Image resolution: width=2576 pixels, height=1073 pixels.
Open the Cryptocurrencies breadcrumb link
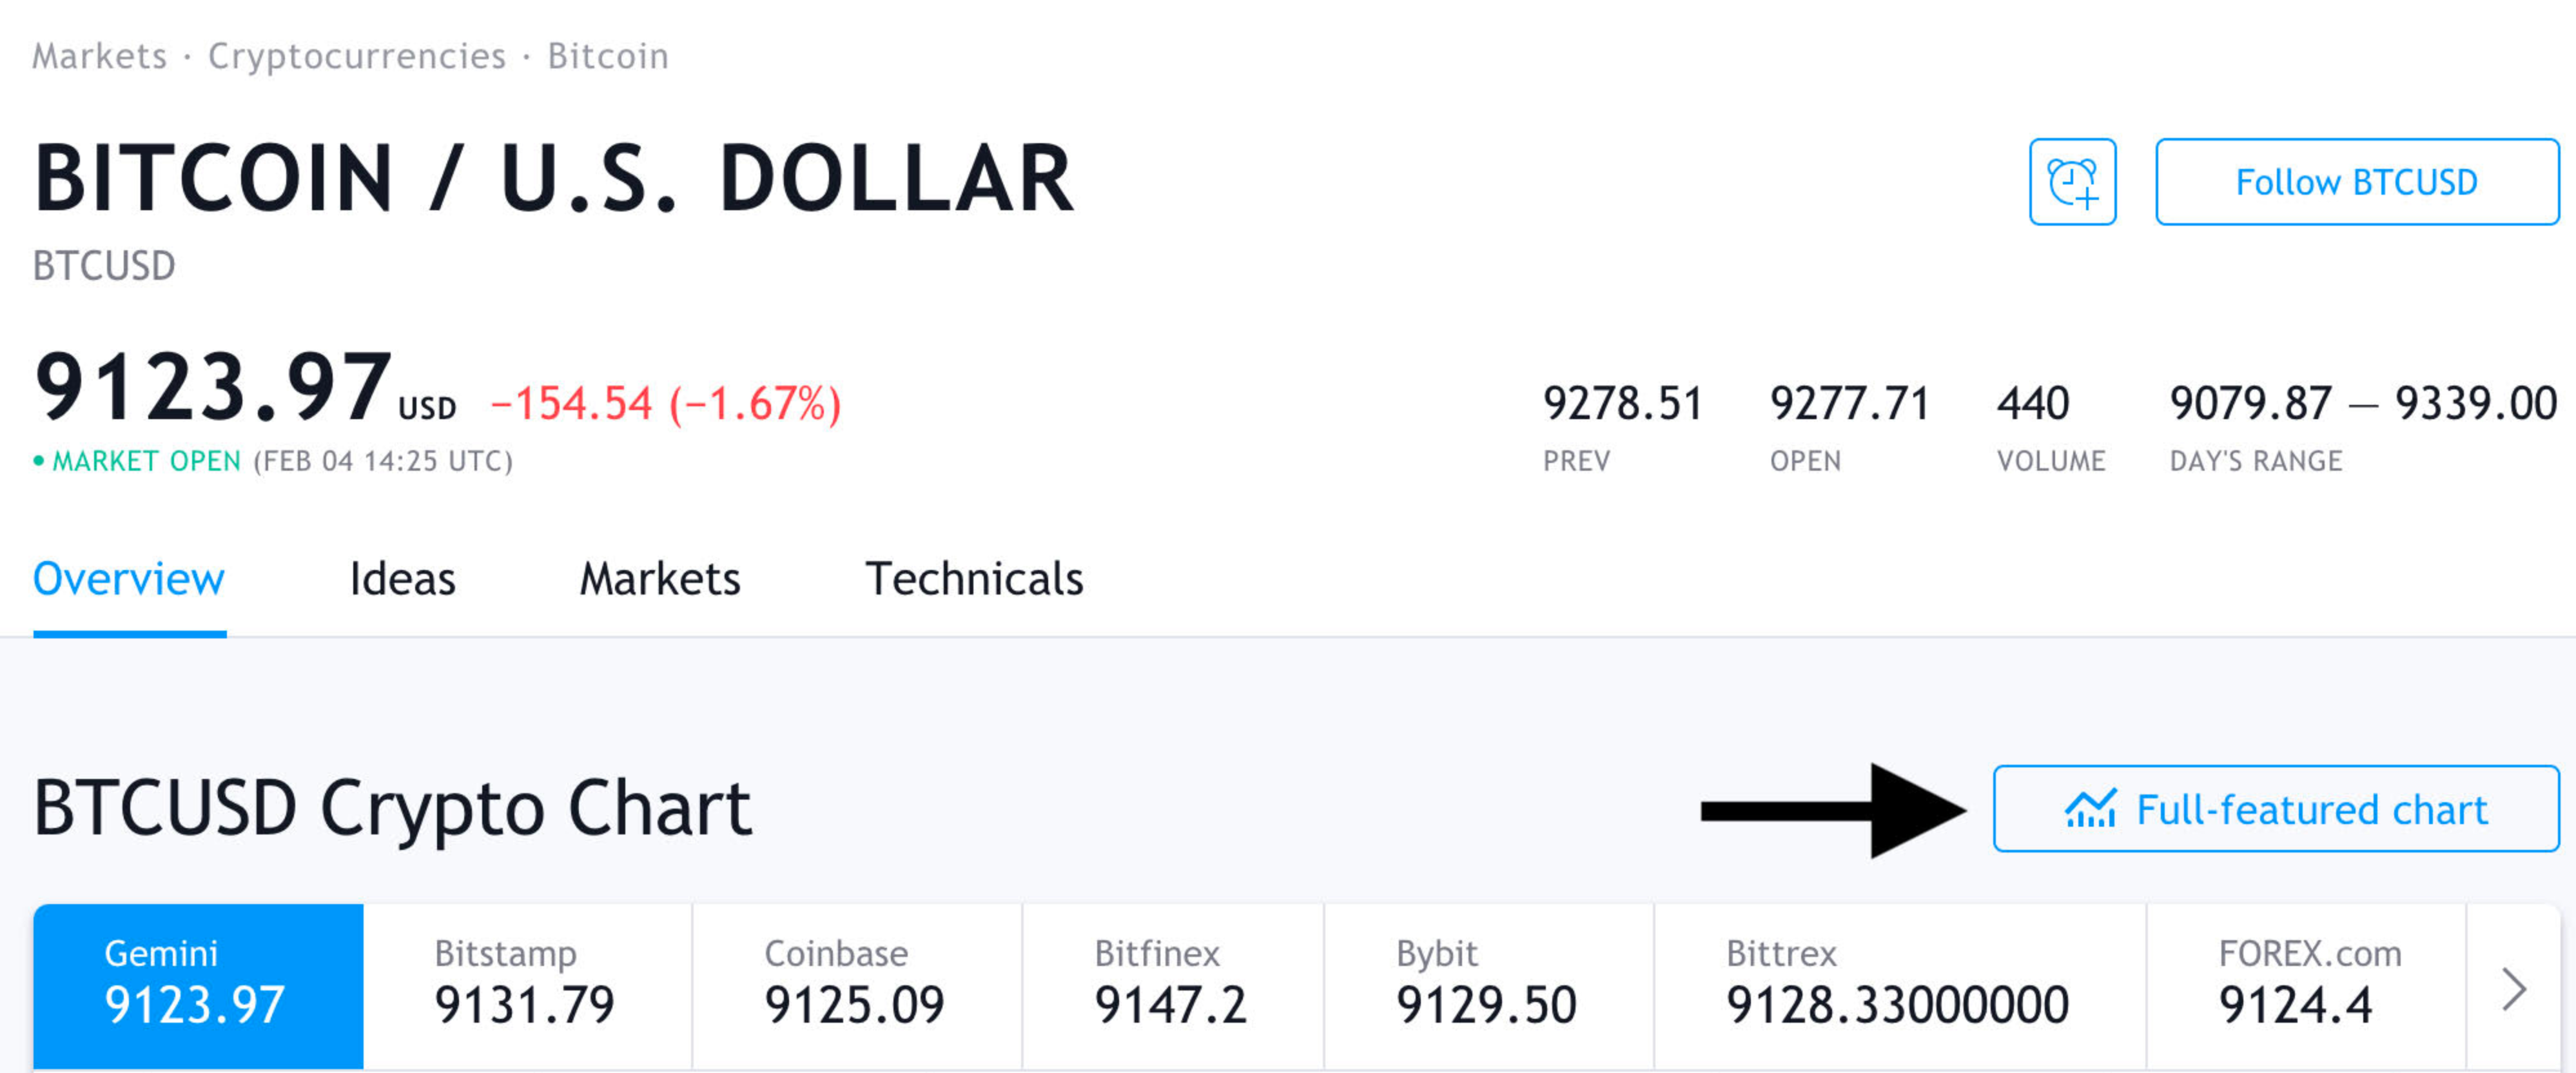point(357,56)
